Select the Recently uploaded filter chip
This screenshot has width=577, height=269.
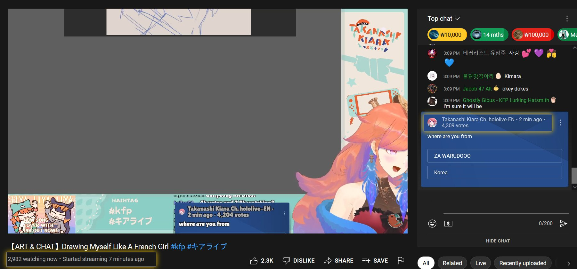pos(523,263)
